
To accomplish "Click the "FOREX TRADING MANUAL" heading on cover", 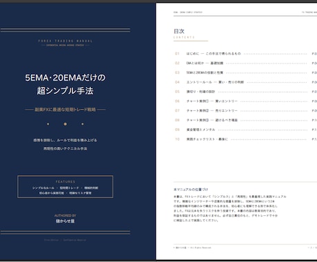I will pos(65,41).
